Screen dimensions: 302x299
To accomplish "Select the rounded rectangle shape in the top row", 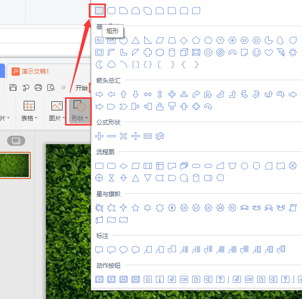I will (111, 11).
